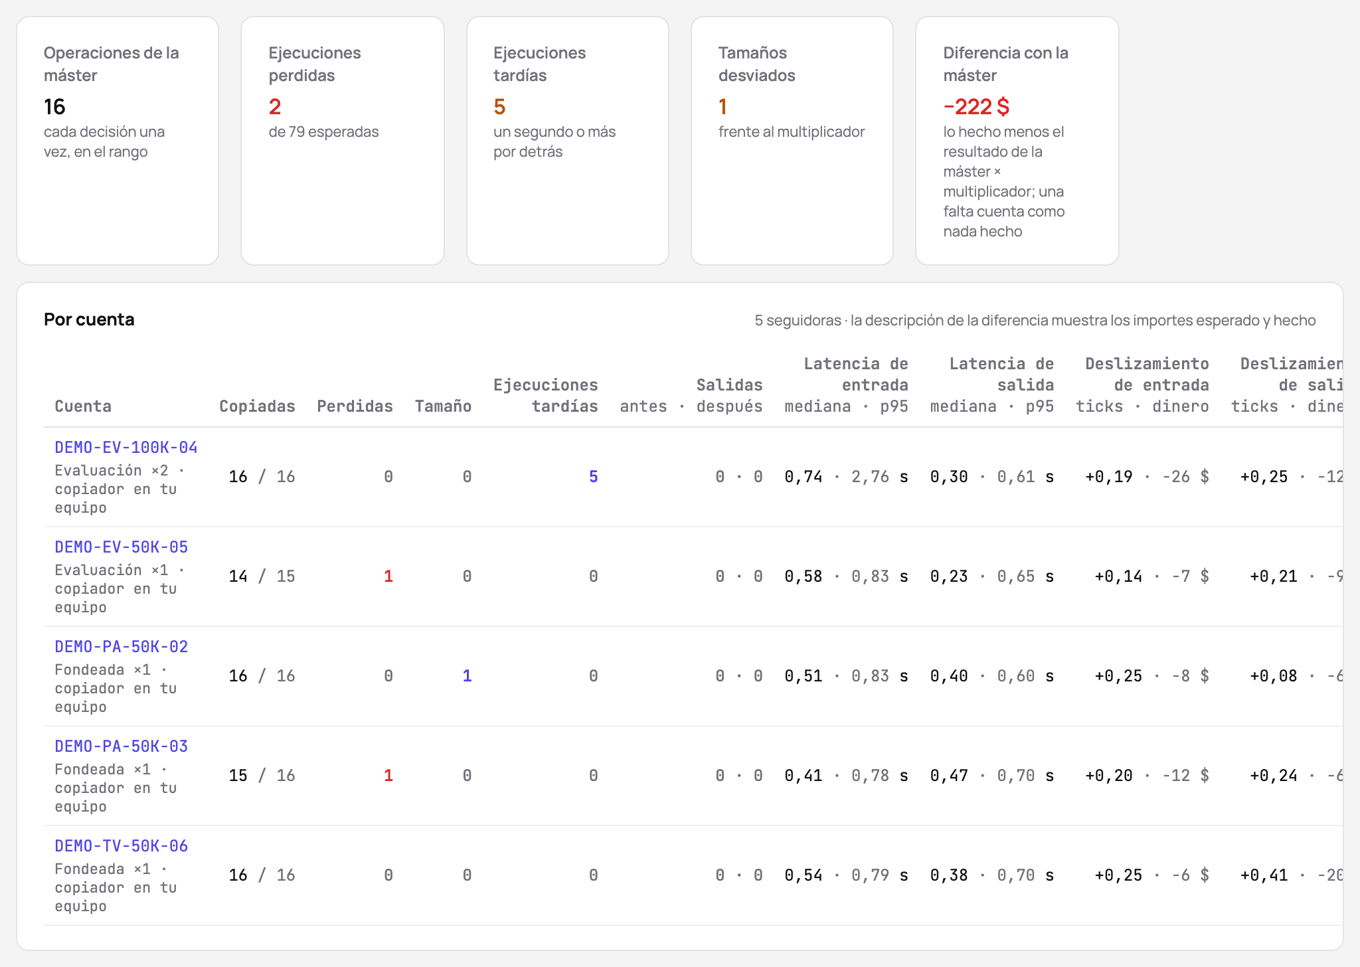Click exit latency 0,40 · 0,60 s

coord(992,676)
